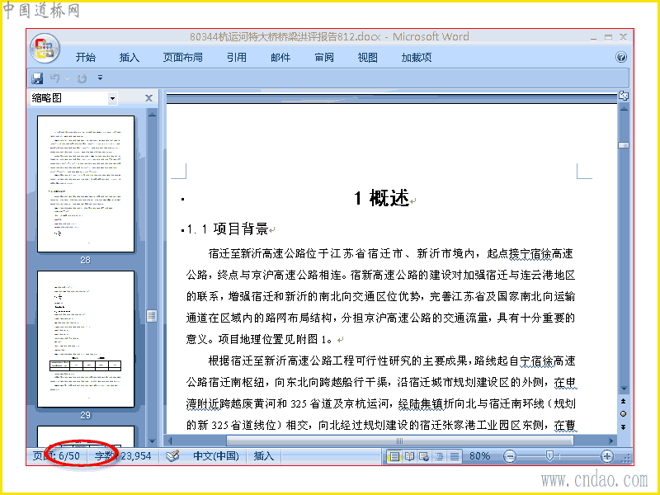Screen dimensions: 660x495
Task: Select the page 29 thumbnail
Action: (x=86, y=339)
